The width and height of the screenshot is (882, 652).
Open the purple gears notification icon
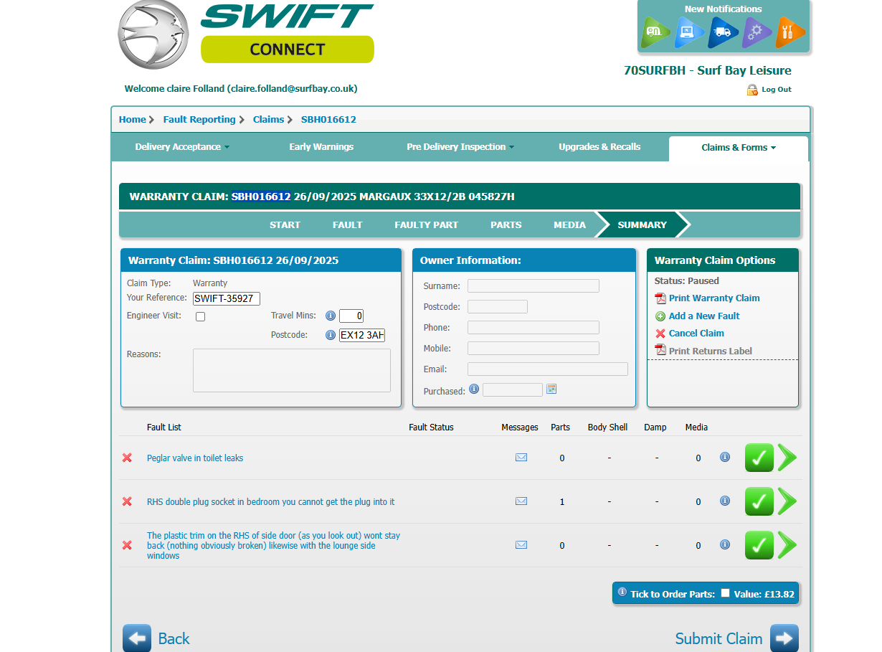coord(757,32)
